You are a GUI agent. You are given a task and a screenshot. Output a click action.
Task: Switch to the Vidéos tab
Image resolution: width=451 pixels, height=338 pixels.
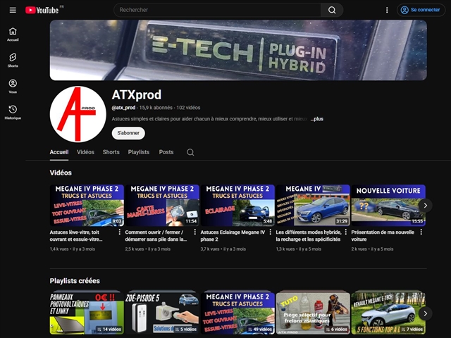(85, 152)
